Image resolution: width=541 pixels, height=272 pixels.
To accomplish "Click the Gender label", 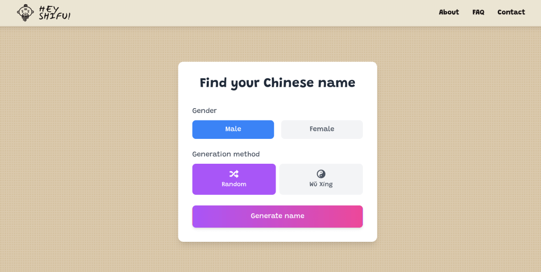I will tap(204, 111).
